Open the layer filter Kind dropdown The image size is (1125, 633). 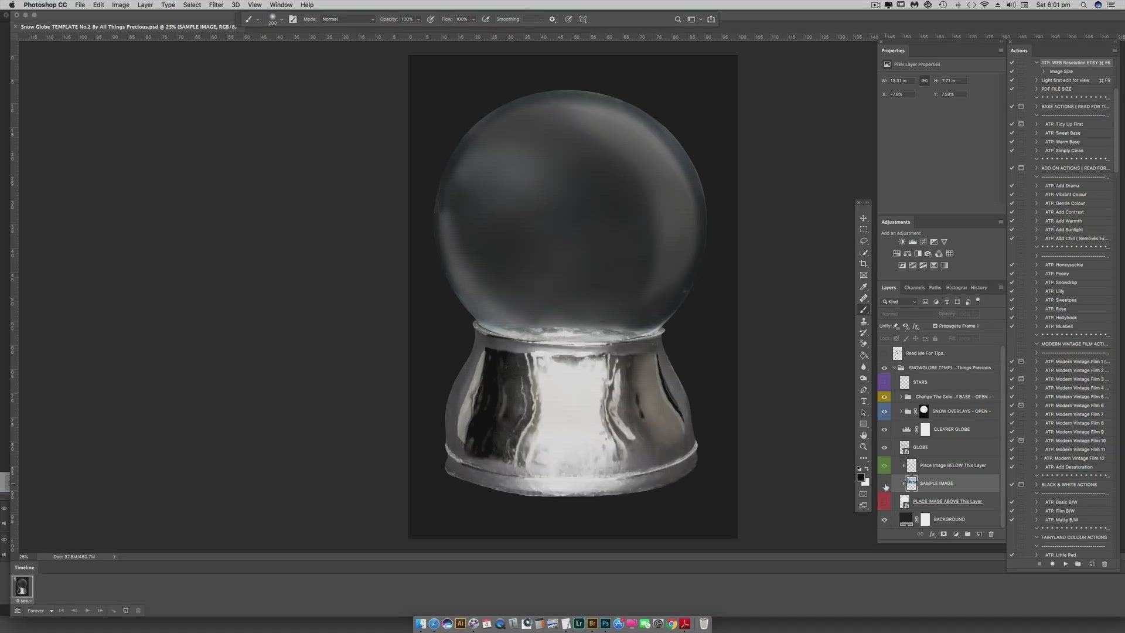(x=901, y=302)
